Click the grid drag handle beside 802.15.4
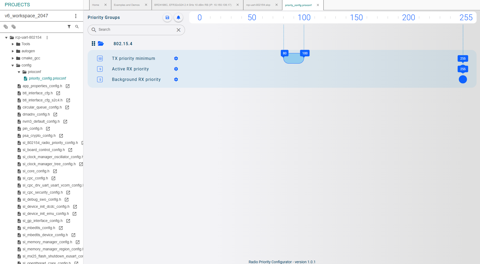480x264 pixels. pyautogui.click(x=93, y=44)
